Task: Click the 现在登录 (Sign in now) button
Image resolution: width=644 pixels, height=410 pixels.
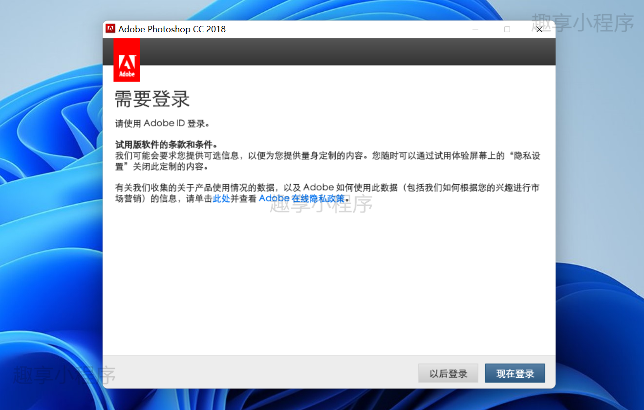Action: (x=515, y=373)
